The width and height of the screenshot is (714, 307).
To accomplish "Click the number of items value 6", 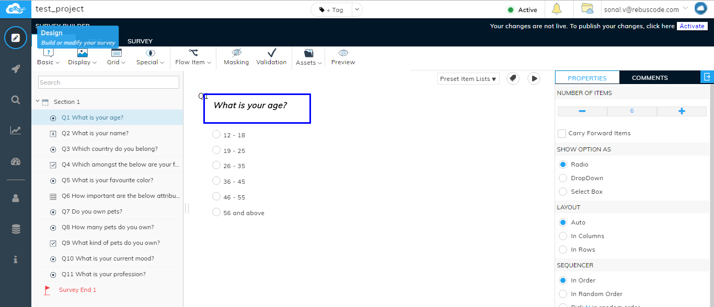I will (632, 111).
